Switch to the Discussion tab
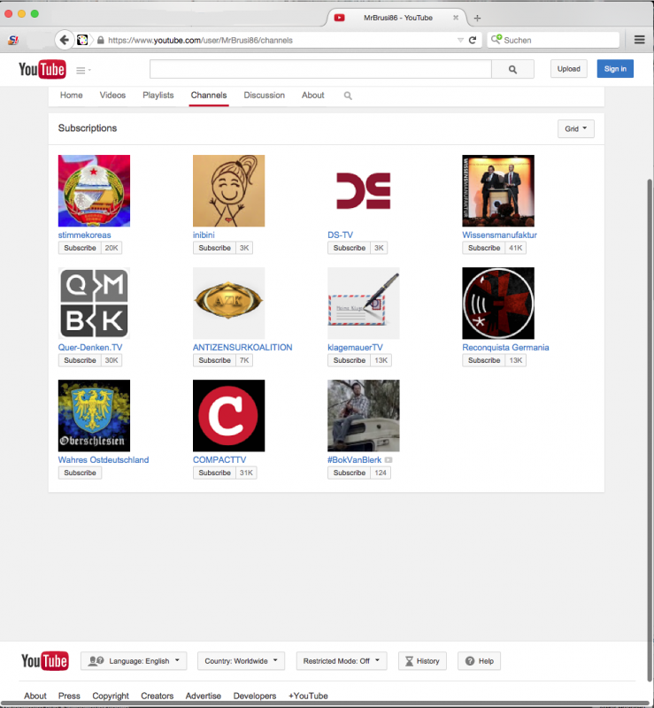Screen dimensions: 654x708 264,96
